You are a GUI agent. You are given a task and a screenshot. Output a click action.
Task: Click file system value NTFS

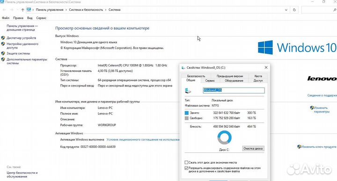tap(215, 106)
